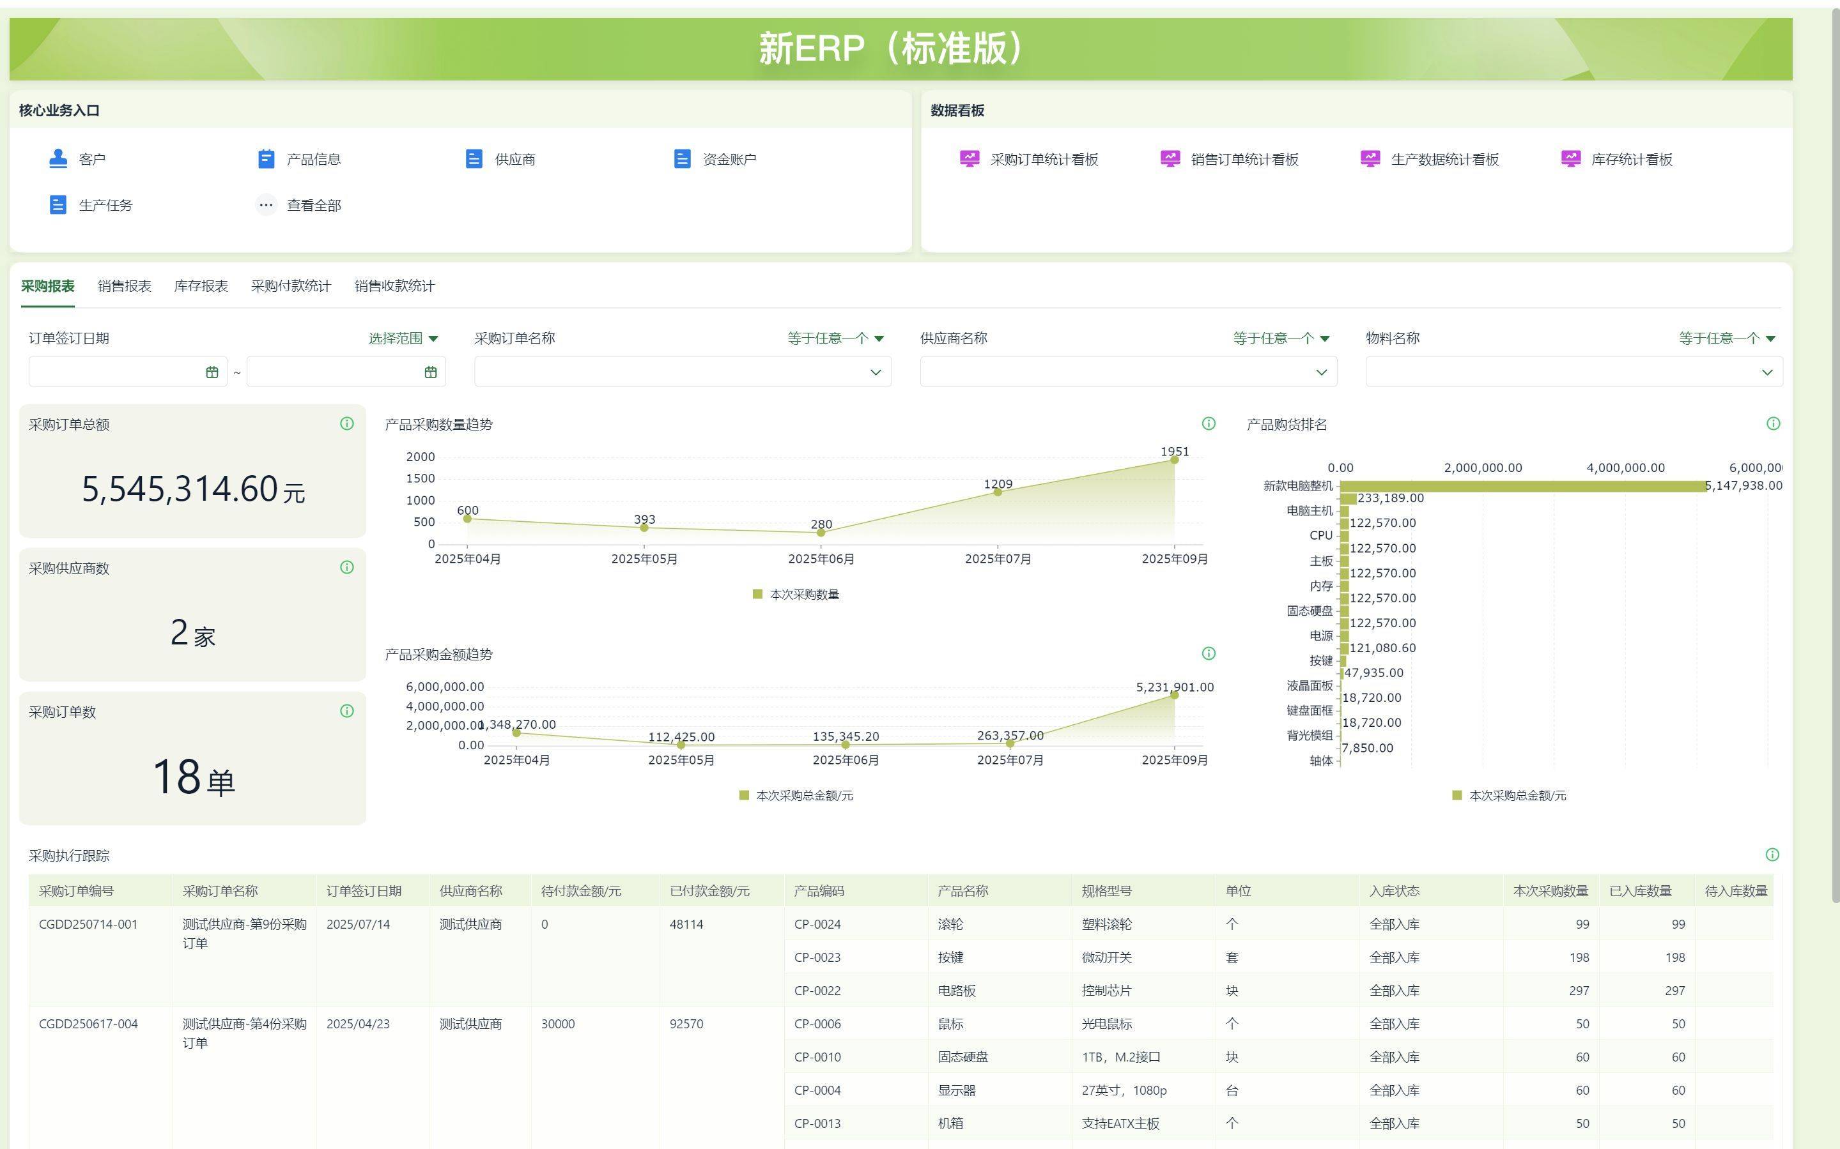
Task: Open 库存统计看板 dashboard icon
Action: (1570, 159)
